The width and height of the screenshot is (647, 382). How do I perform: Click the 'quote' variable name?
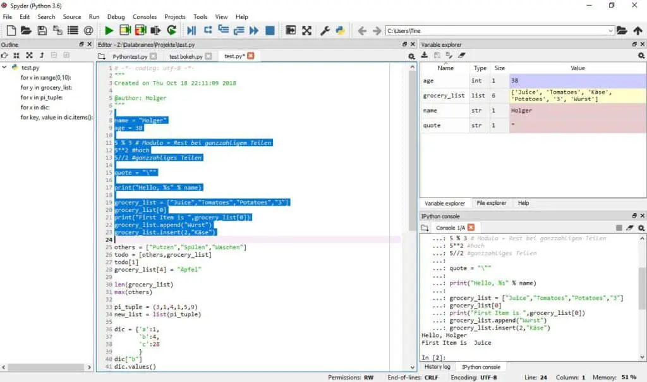(432, 126)
